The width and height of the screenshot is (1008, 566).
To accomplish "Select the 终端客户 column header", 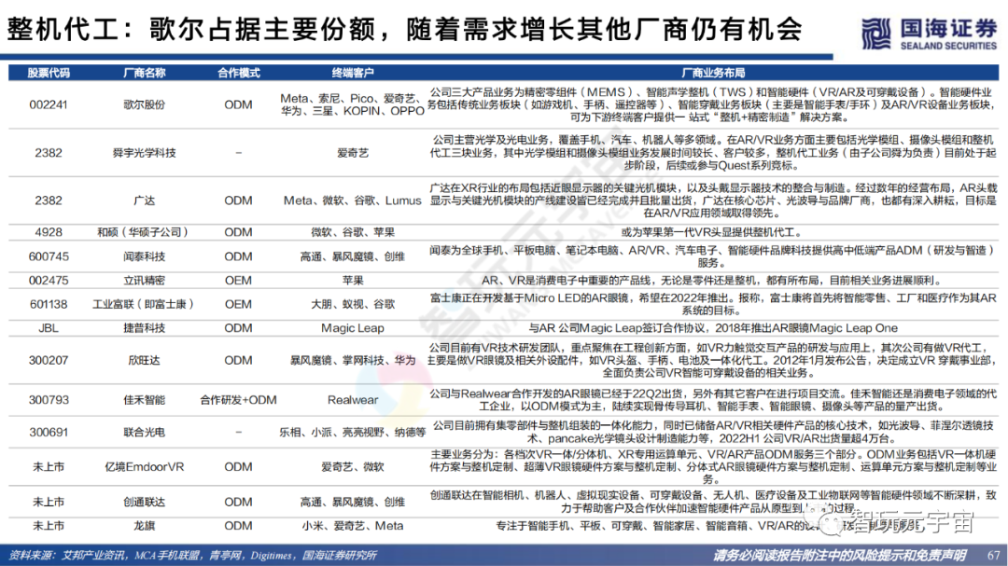I will click(353, 74).
